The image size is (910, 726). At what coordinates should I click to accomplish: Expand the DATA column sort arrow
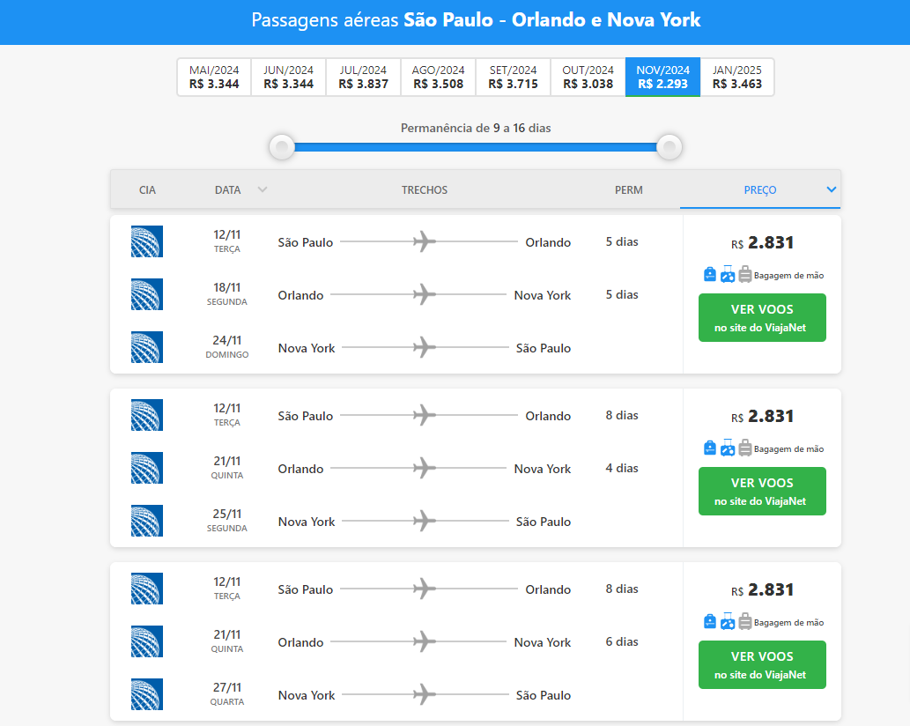262,189
